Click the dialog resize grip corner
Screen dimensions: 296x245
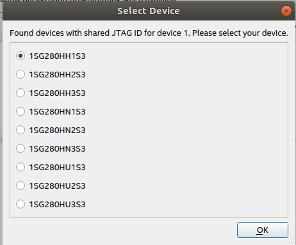(x=292, y=242)
